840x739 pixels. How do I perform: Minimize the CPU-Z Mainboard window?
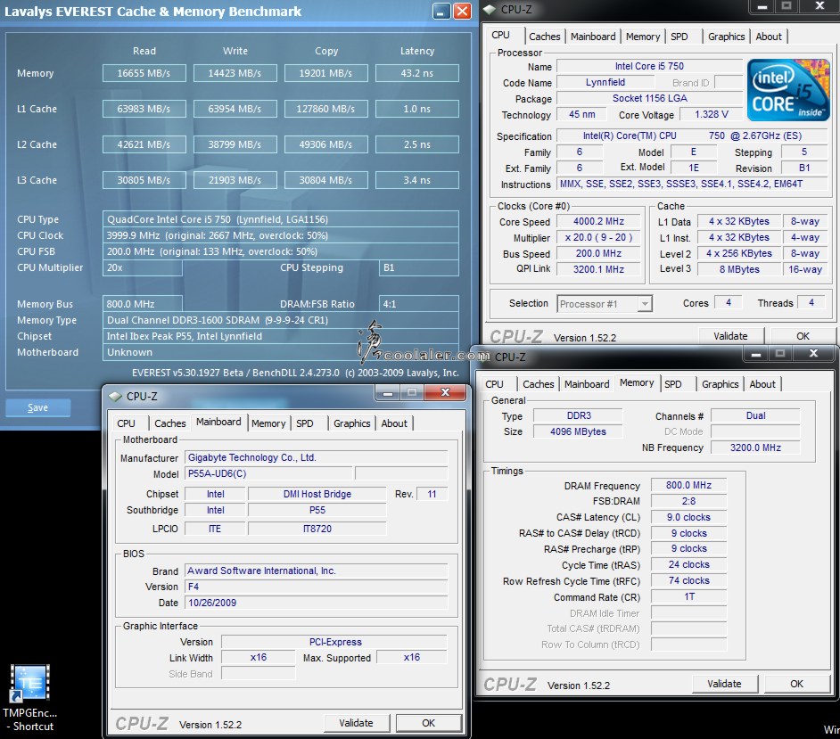click(388, 392)
